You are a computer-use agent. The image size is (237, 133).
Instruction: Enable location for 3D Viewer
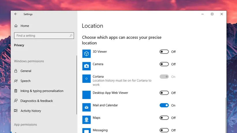tap(164, 52)
